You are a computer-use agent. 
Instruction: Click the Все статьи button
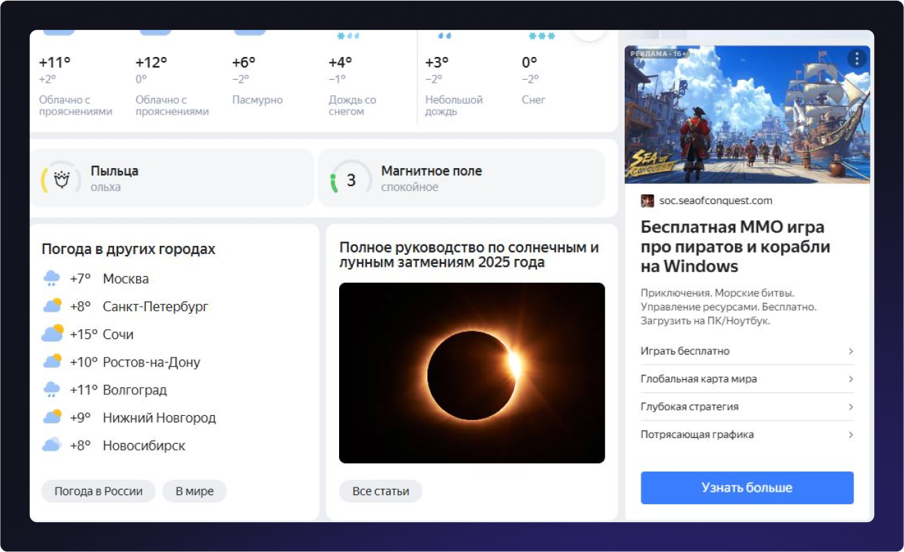[380, 491]
